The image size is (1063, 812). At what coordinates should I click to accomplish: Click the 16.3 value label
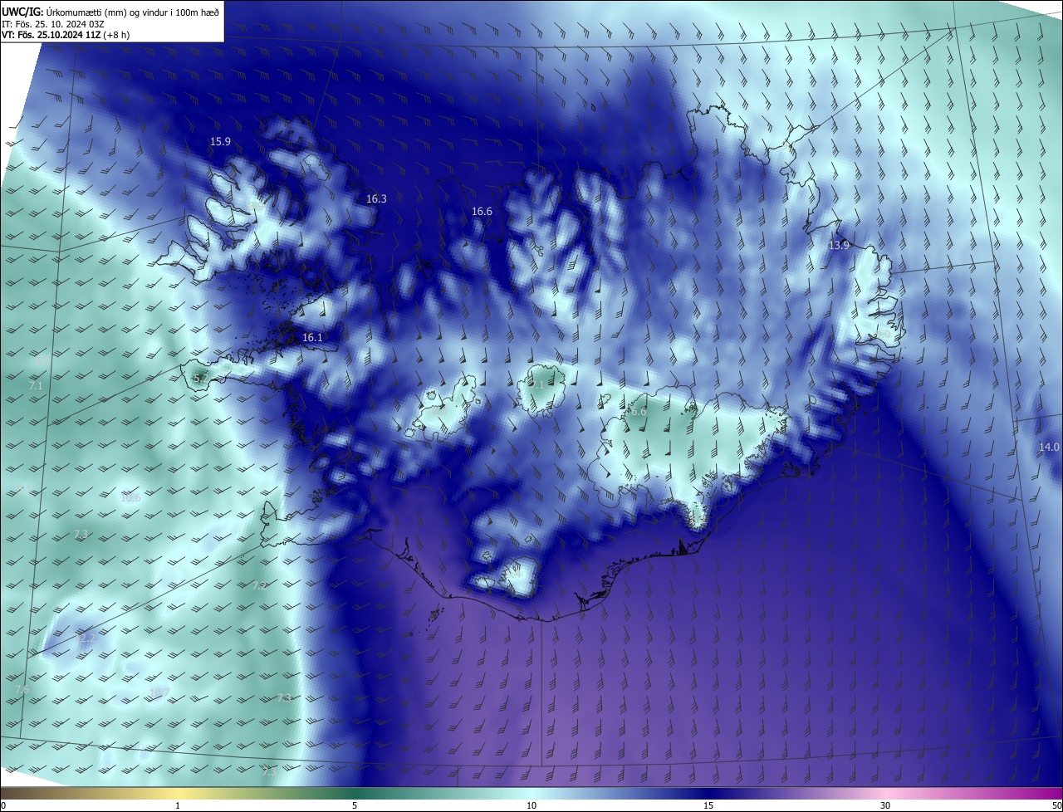[x=376, y=199]
